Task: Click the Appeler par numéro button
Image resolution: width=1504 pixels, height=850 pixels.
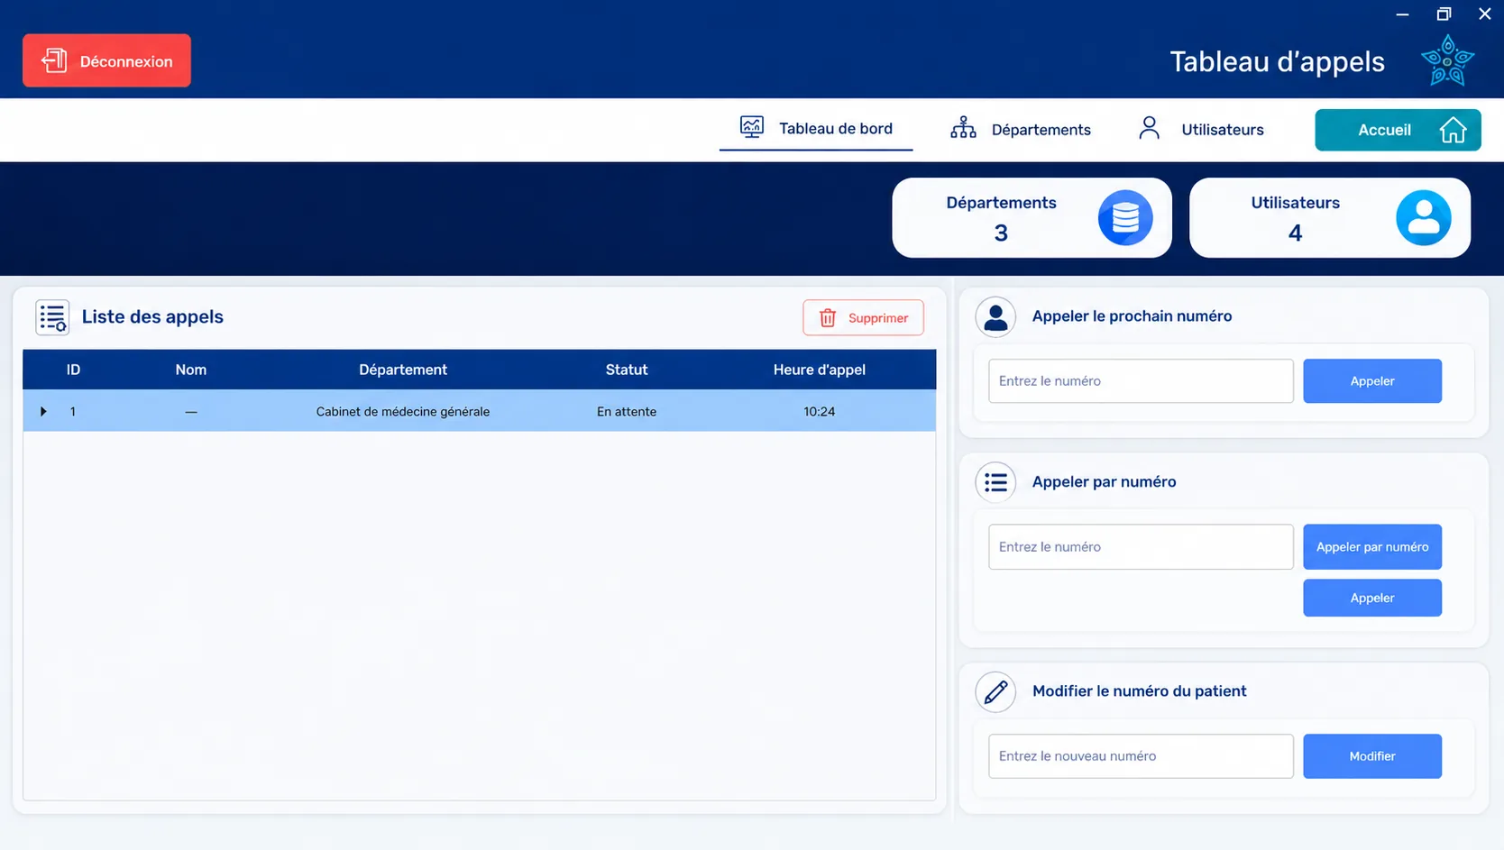Action: click(x=1371, y=546)
